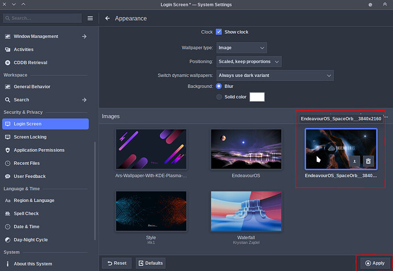Toggle the Show clock checkbox

coord(219,32)
